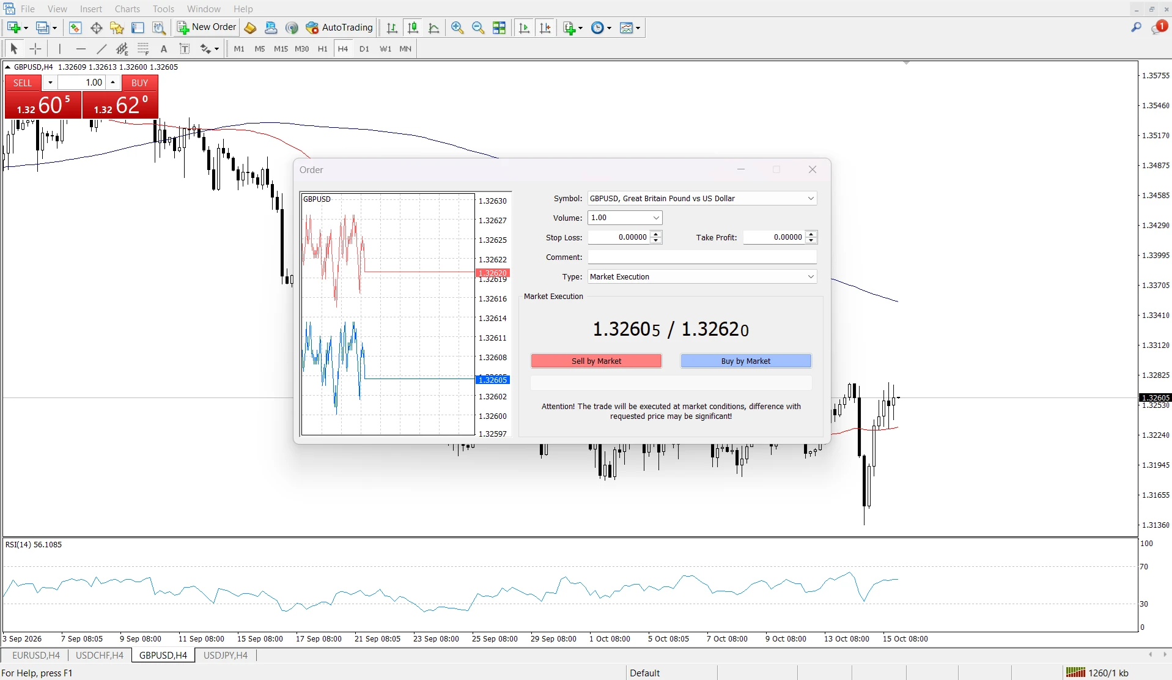
Task: Select the draw trendline tool
Action: (101, 49)
